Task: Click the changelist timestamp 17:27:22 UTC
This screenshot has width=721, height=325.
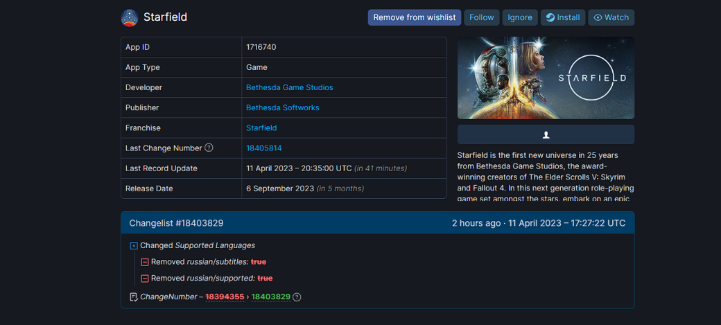Action: pyautogui.click(x=566, y=223)
